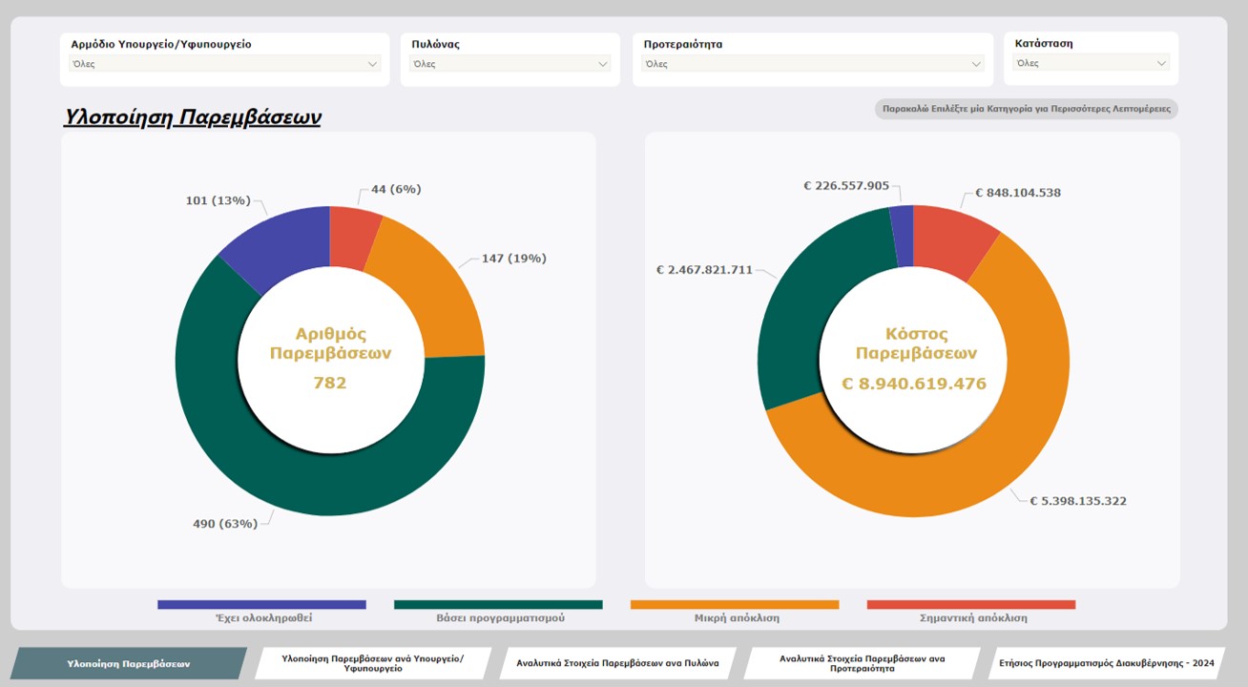Open the Προτεραιότητα filter dropdown
This screenshot has width=1248, height=687.
pyautogui.click(x=813, y=64)
